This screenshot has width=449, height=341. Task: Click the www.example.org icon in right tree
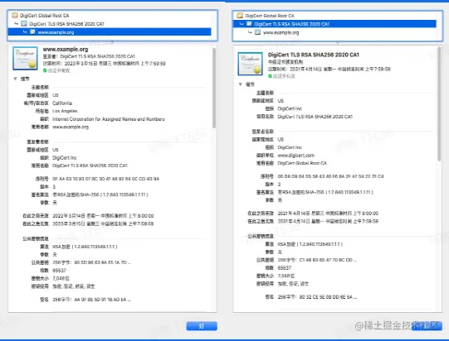258,32
